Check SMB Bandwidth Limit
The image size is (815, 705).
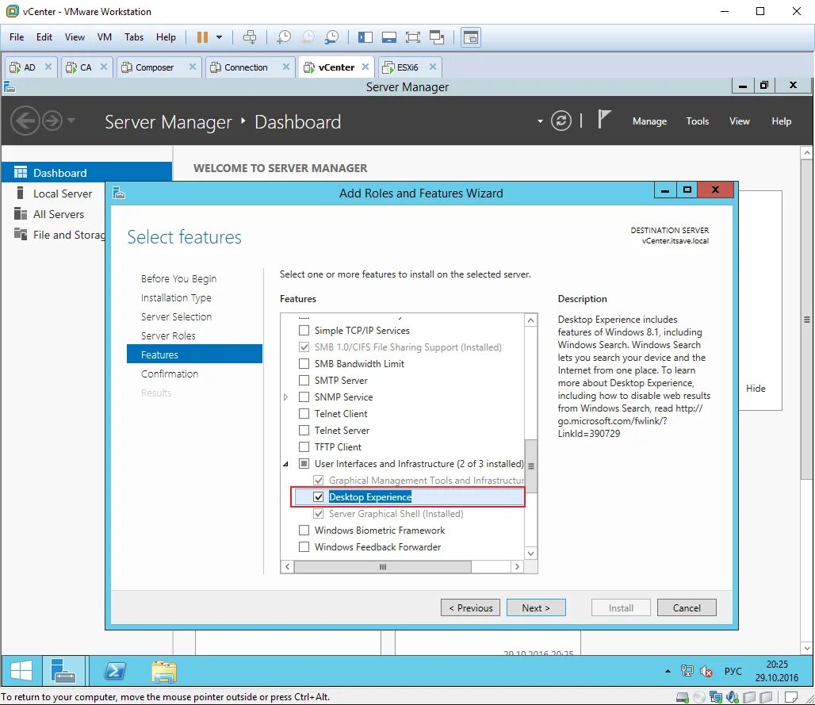(304, 363)
